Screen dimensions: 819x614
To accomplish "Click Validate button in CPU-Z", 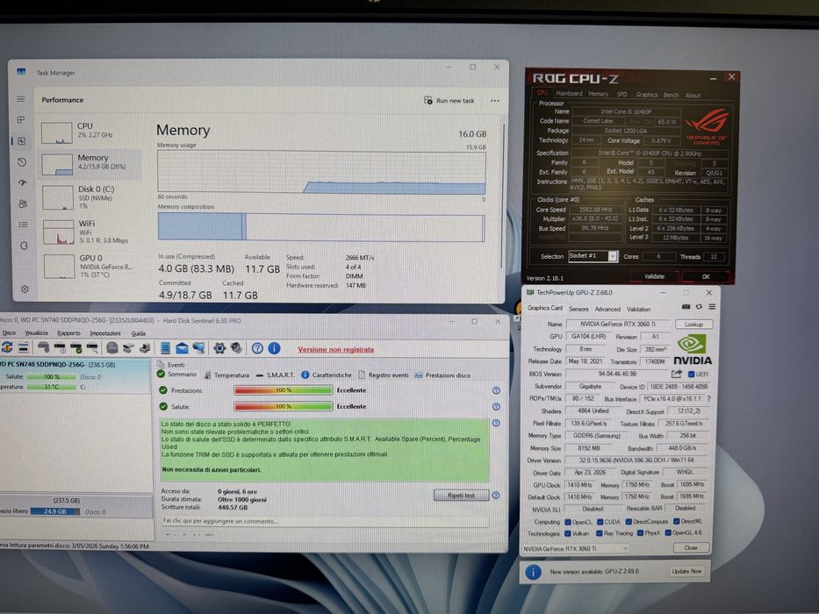I will (x=654, y=276).
